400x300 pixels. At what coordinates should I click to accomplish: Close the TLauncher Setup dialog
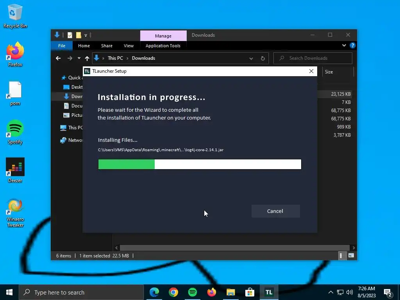pyautogui.click(x=311, y=71)
